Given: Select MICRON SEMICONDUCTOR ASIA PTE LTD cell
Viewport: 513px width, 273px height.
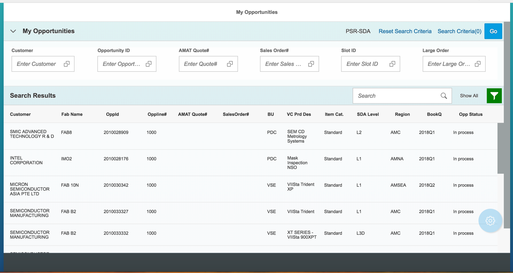Looking at the screenshot, I should click(x=30, y=189).
